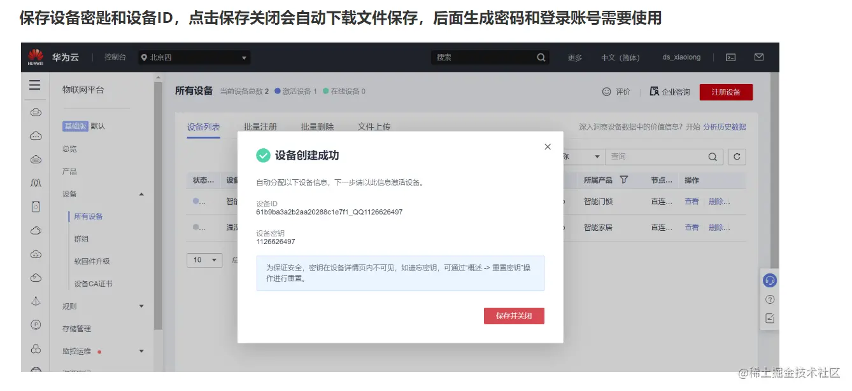Open the 分析历史数据 link

coord(725,127)
